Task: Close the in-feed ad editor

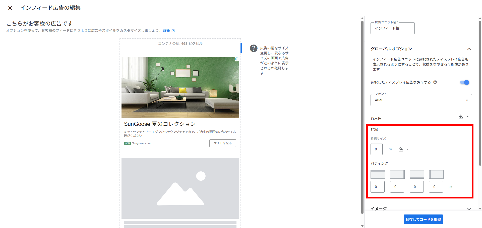Action: click(x=10, y=8)
